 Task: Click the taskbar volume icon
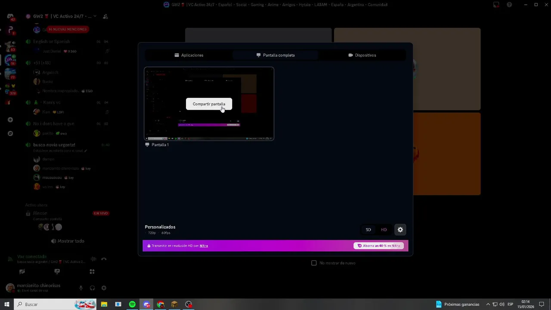click(x=502, y=304)
